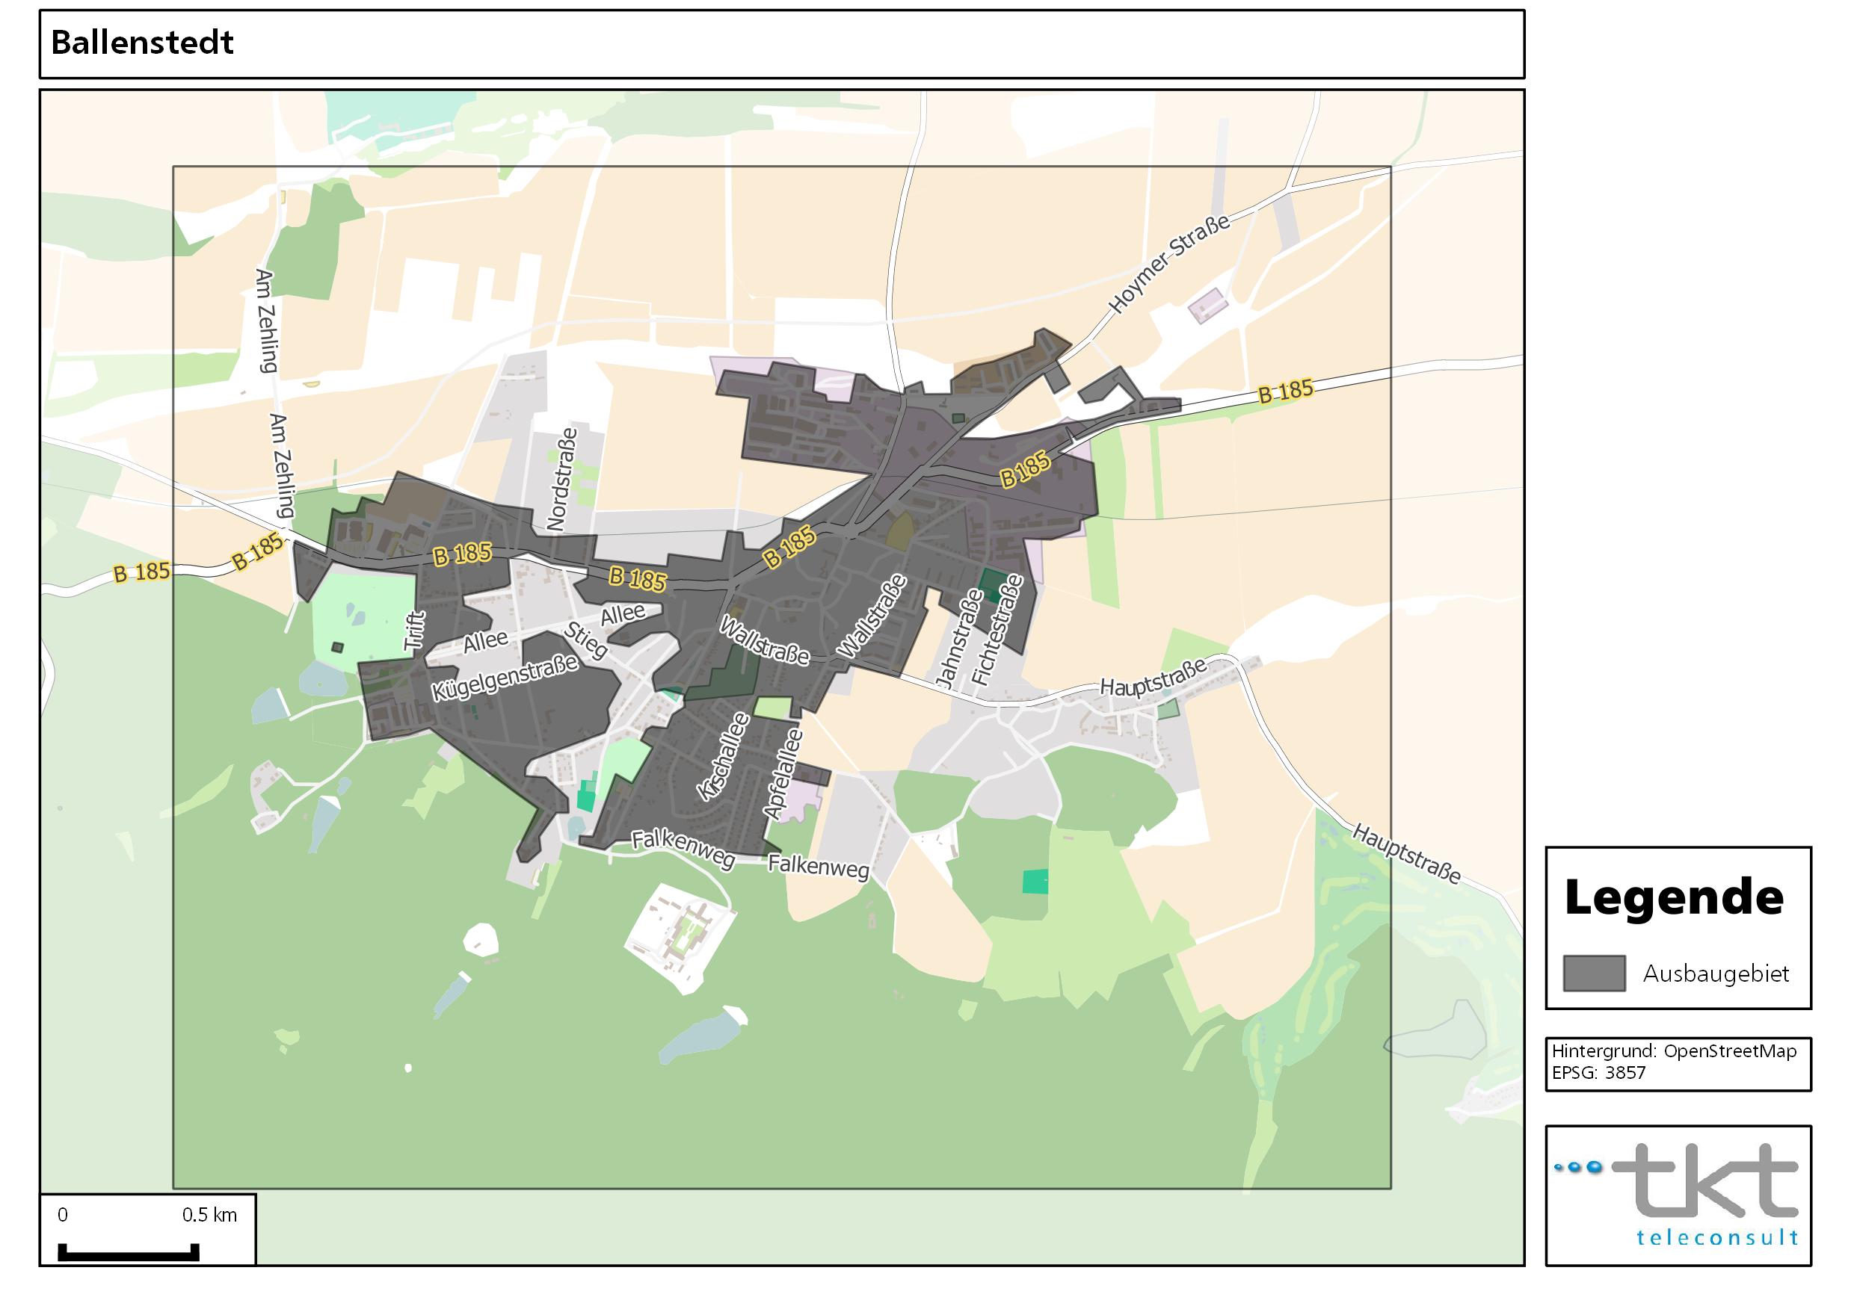
Task: Click the 0.5 km scale label
Action: pyautogui.click(x=209, y=1216)
